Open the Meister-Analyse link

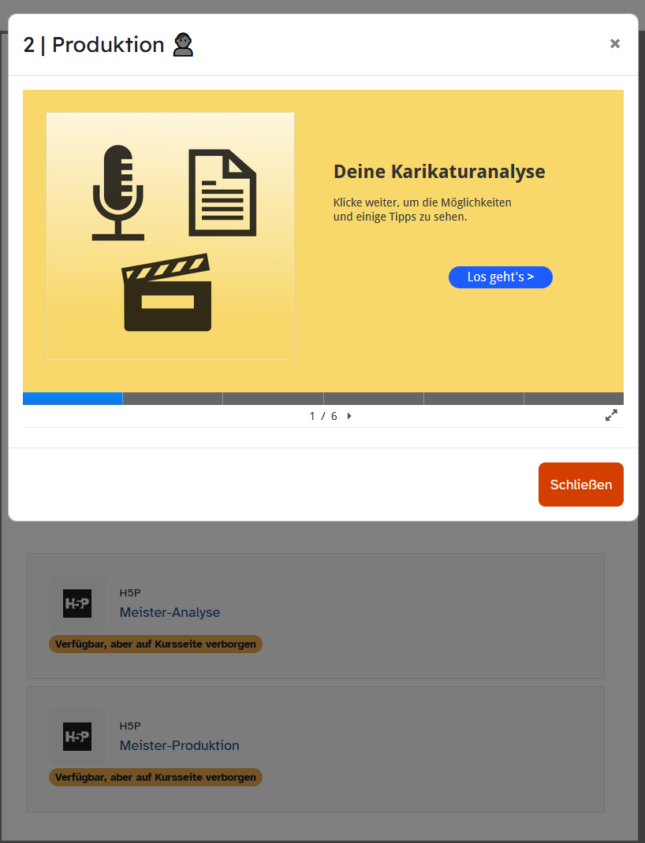[170, 612]
